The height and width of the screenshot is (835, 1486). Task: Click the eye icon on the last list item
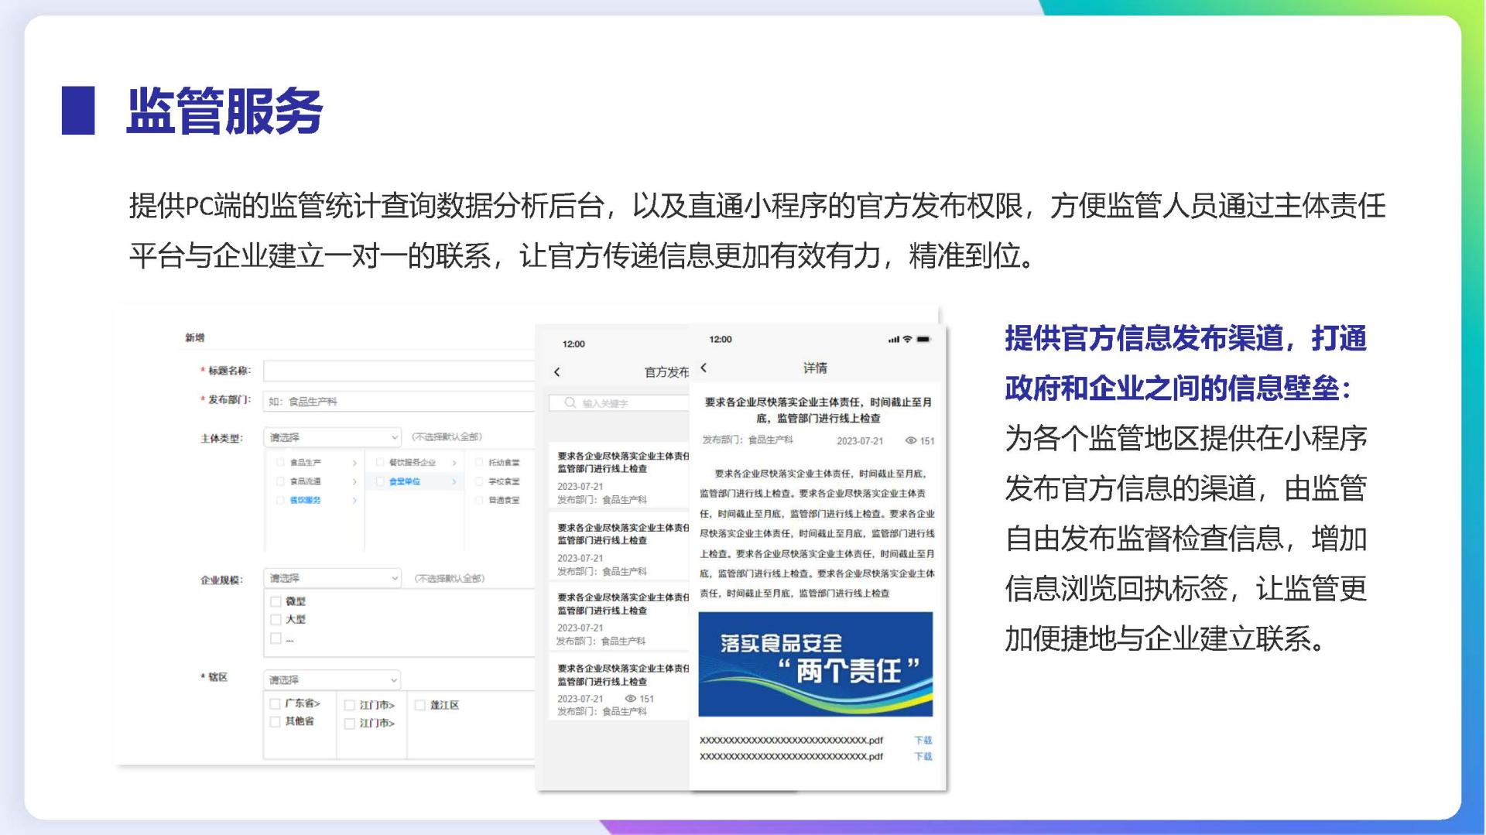[630, 698]
